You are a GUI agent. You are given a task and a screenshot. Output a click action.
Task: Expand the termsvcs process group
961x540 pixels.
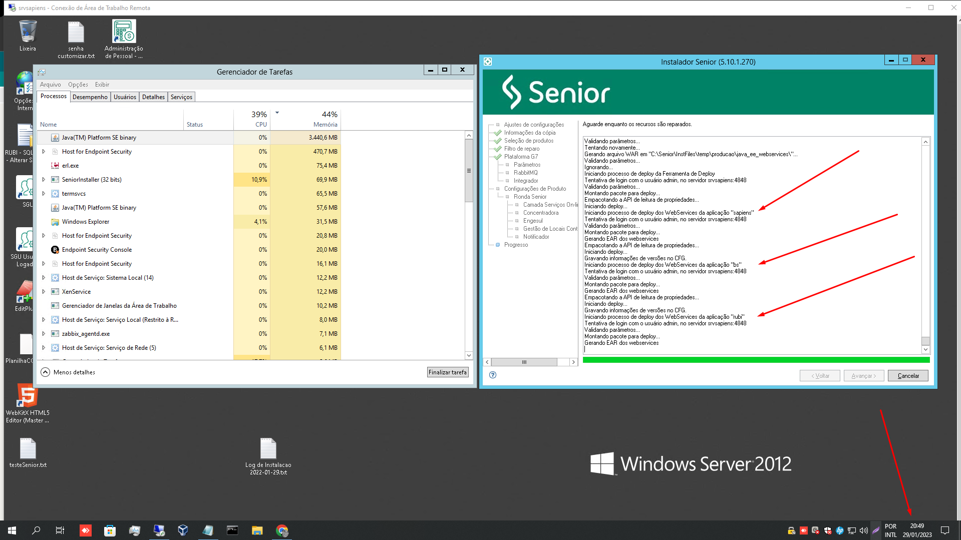coord(44,194)
